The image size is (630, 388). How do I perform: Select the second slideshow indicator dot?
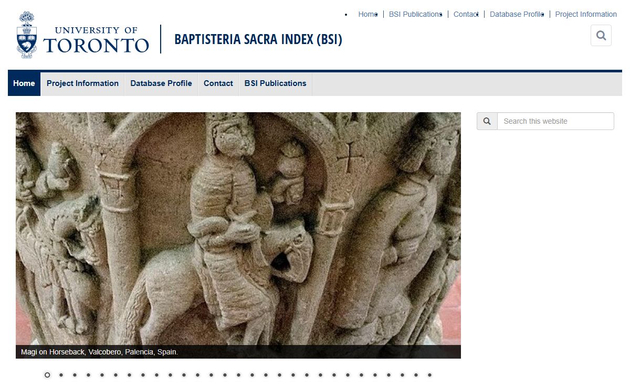pos(61,375)
